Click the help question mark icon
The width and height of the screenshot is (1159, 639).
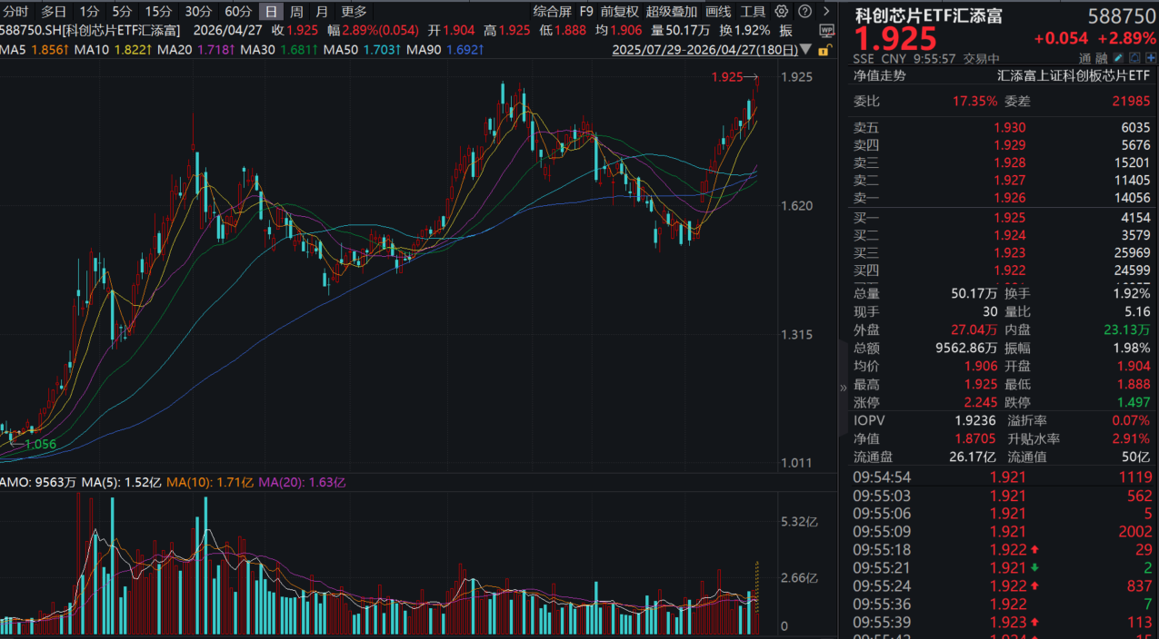click(804, 12)
